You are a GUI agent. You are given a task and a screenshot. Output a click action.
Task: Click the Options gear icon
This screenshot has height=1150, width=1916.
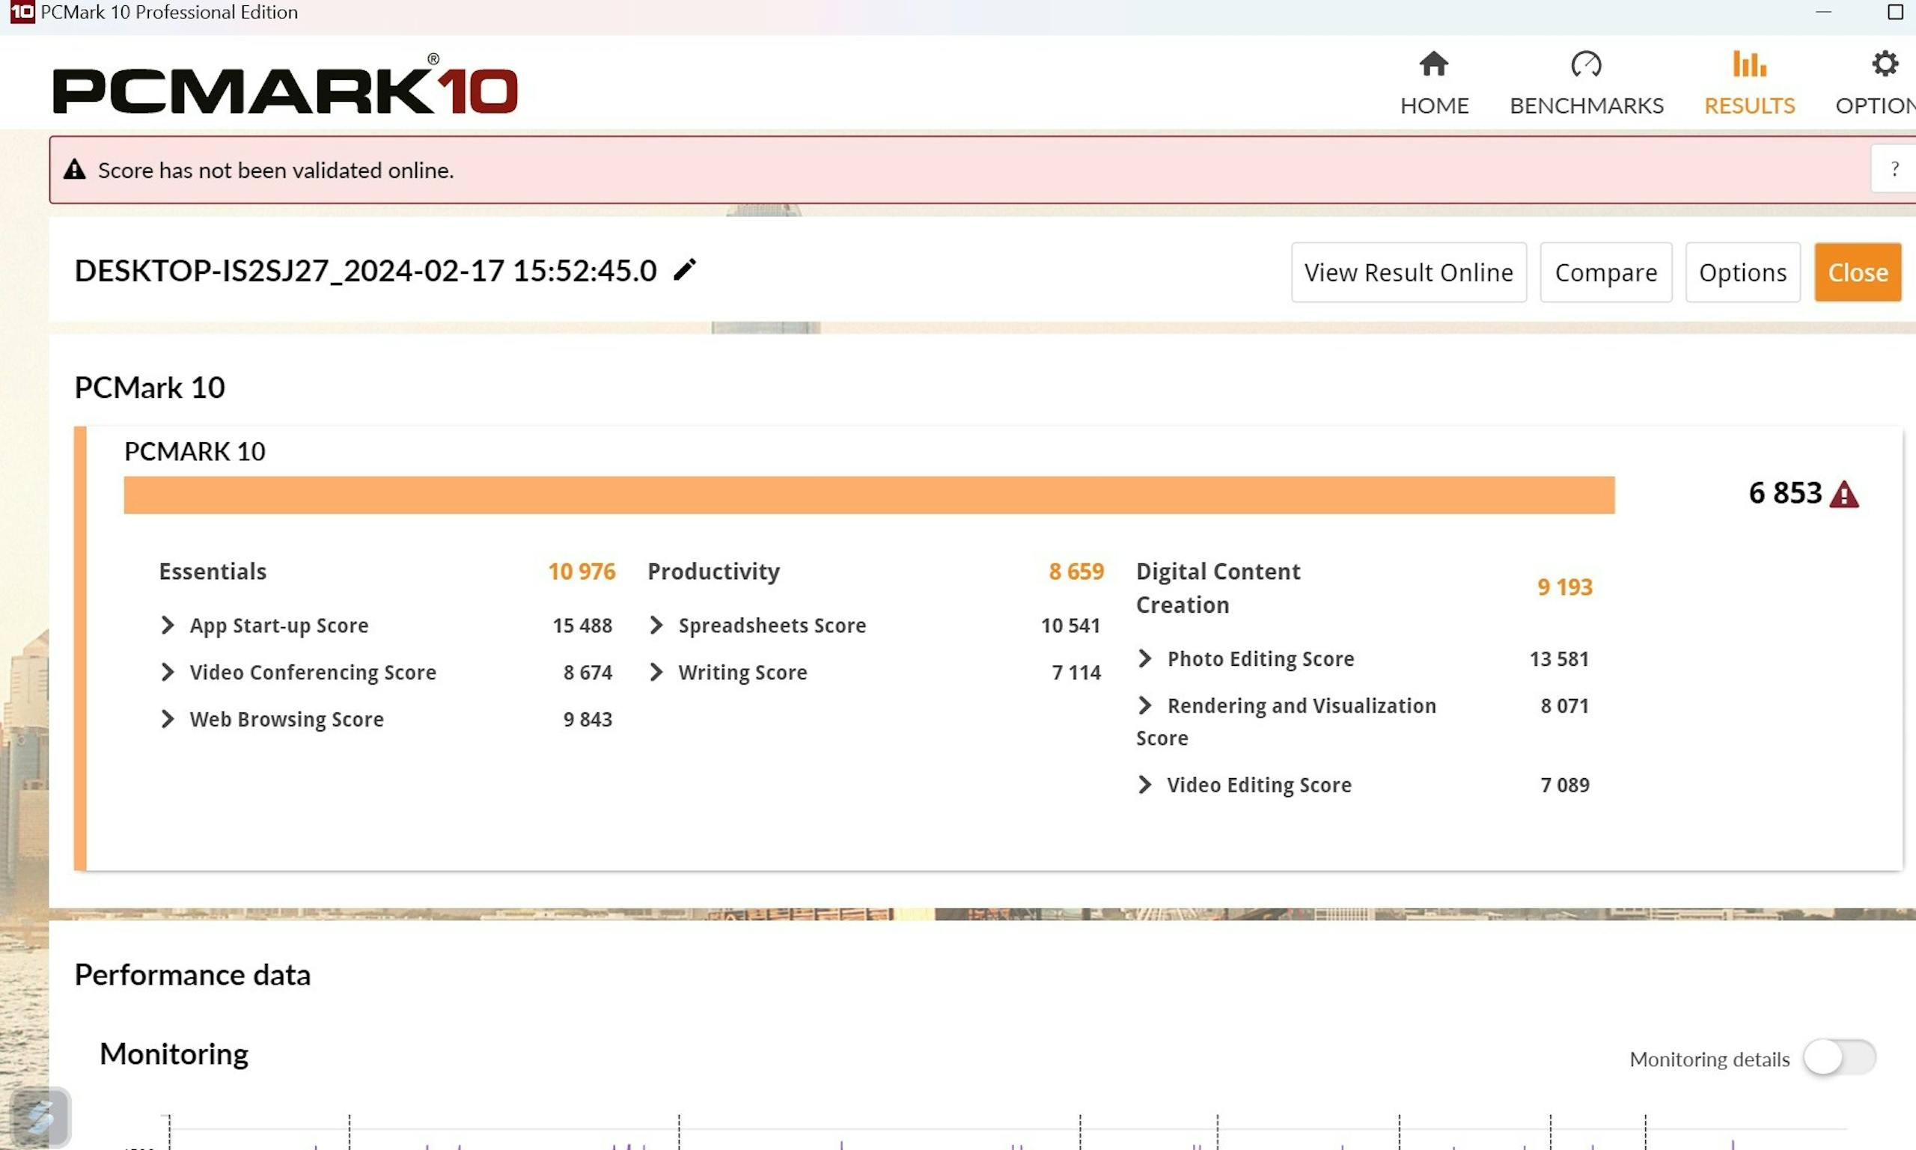[1885, 64]
